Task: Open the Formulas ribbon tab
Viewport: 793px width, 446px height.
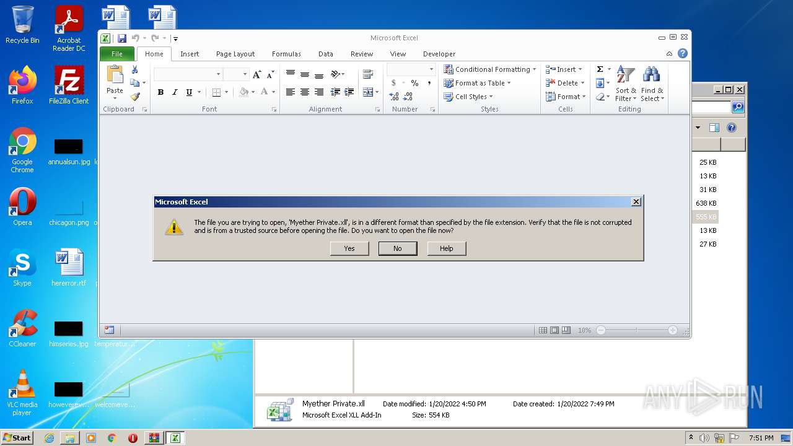Action: (x=286, y=54)
